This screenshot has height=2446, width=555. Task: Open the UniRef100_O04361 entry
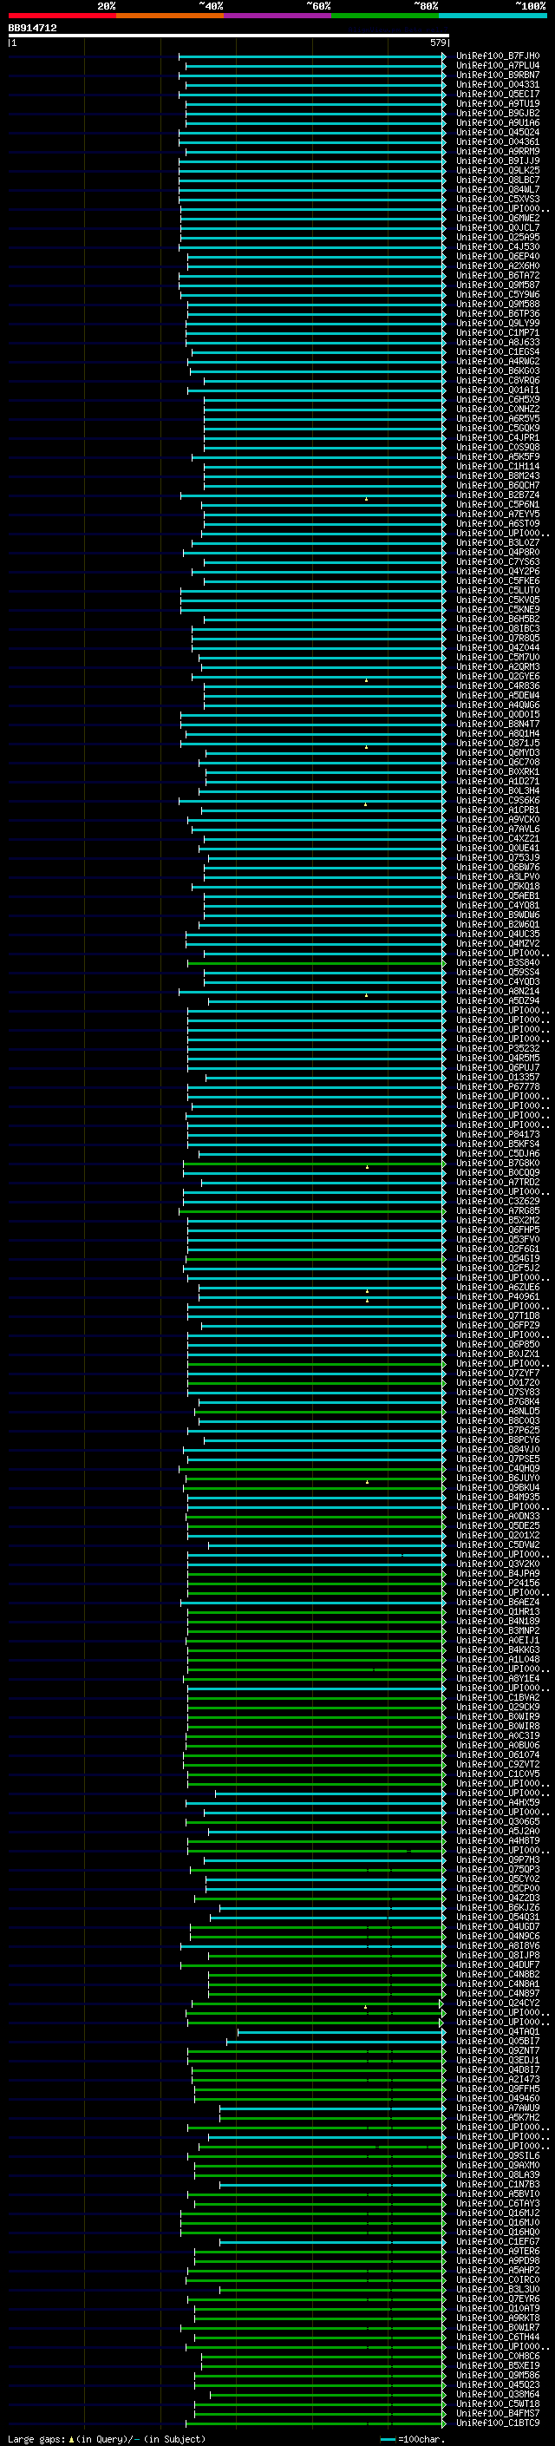(497, 141)
